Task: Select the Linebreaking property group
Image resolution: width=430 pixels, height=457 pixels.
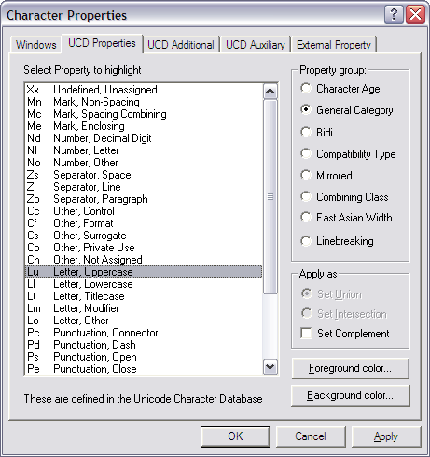Action: [x=337, y=241]
